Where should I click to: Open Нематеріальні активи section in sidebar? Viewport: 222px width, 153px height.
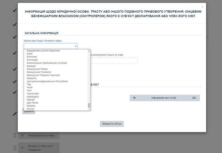pos(38,136)
